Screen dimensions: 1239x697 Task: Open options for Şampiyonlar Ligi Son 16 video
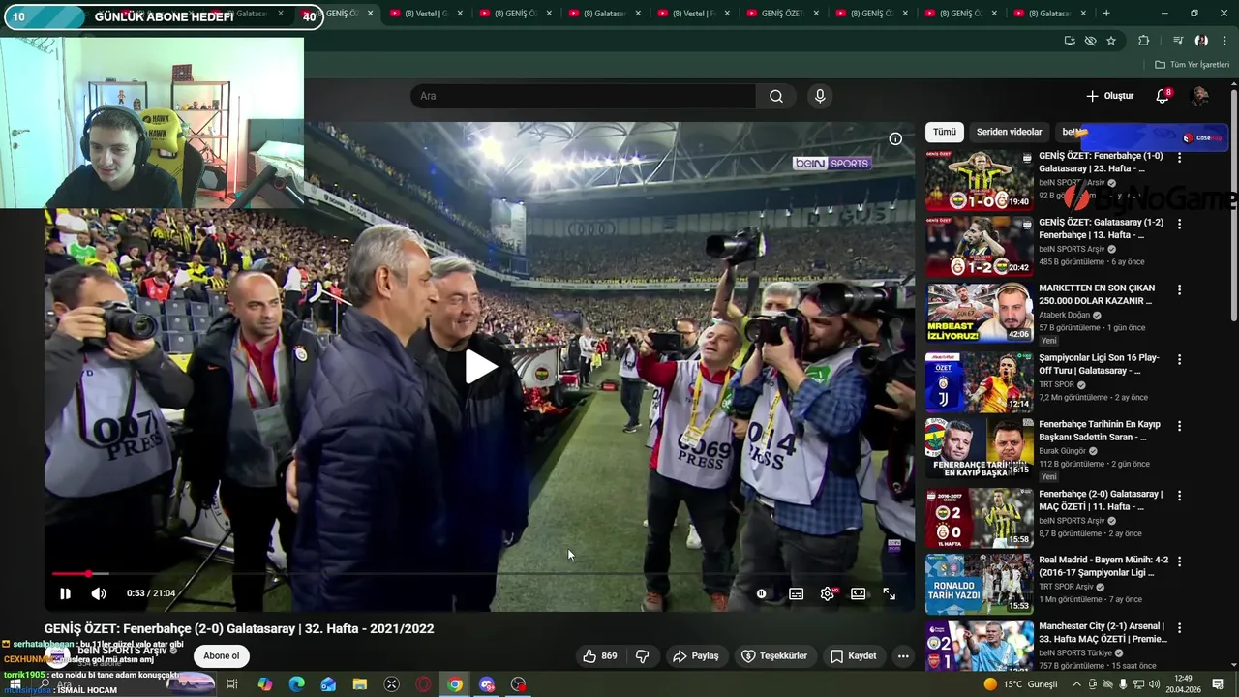(x=1179, y=359)
